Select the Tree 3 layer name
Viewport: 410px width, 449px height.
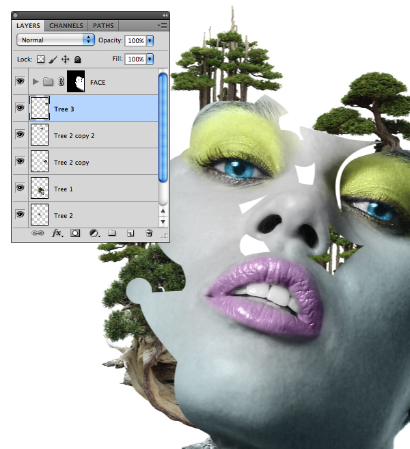coord(64,109)
